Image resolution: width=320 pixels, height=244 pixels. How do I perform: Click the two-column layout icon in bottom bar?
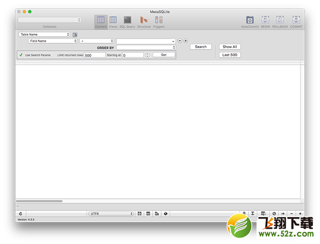pos(140,214)
